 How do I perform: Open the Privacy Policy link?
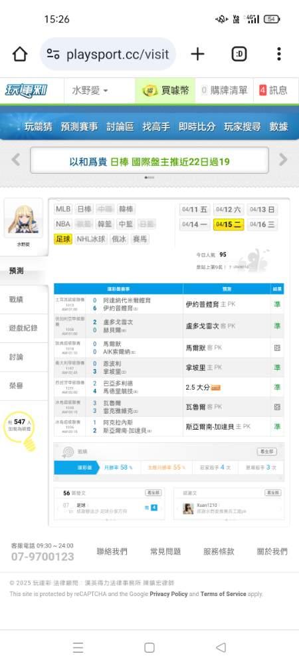coord(169,594)
